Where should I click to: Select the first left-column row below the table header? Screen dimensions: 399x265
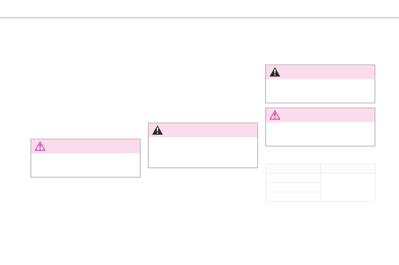(293, 178)
